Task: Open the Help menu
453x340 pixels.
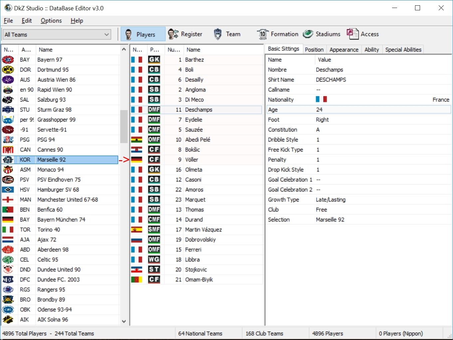Action: coord(77,21)
